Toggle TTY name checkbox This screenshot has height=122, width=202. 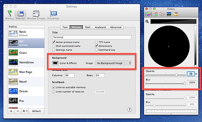(x=96, y=42)
